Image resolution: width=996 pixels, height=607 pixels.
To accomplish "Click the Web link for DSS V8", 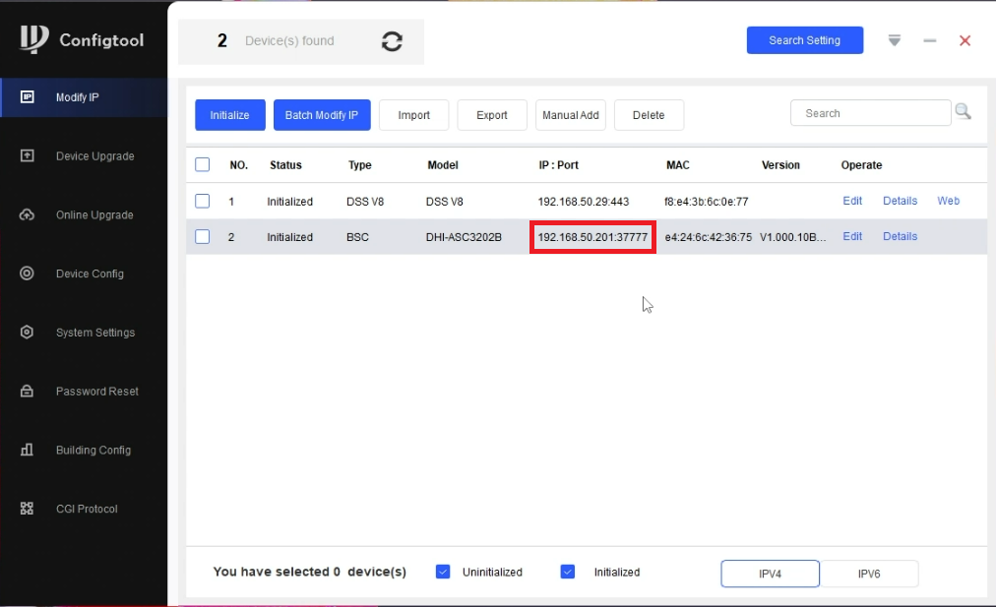I will [948, 201].
